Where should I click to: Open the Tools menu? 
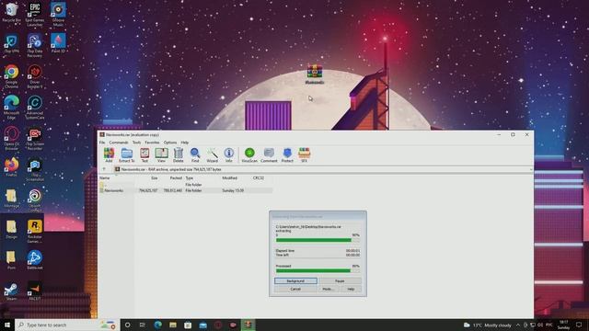[137, 143]
